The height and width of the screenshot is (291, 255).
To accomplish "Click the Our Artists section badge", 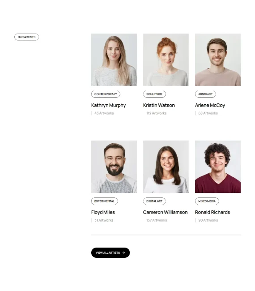I will click(x=26, y=37).
